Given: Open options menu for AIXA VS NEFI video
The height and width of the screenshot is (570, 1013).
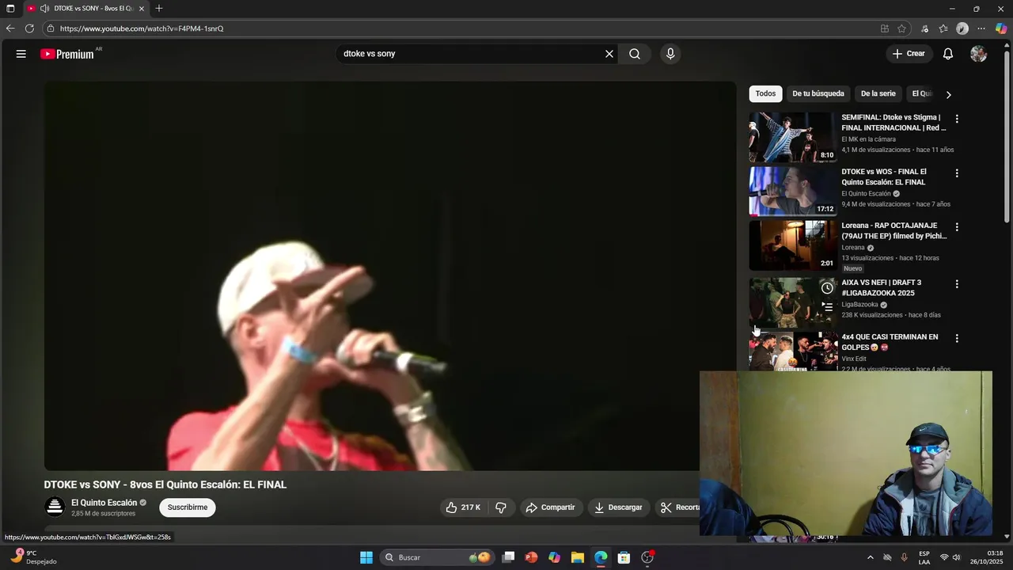Looking at the screenshot, I should 957,283.
